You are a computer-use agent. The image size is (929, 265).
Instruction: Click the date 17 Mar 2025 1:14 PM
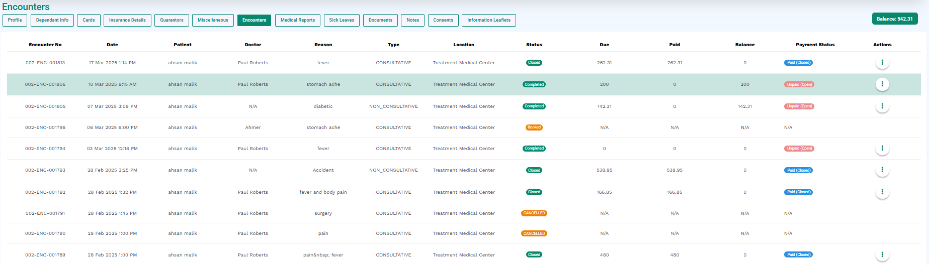(112, 63)
